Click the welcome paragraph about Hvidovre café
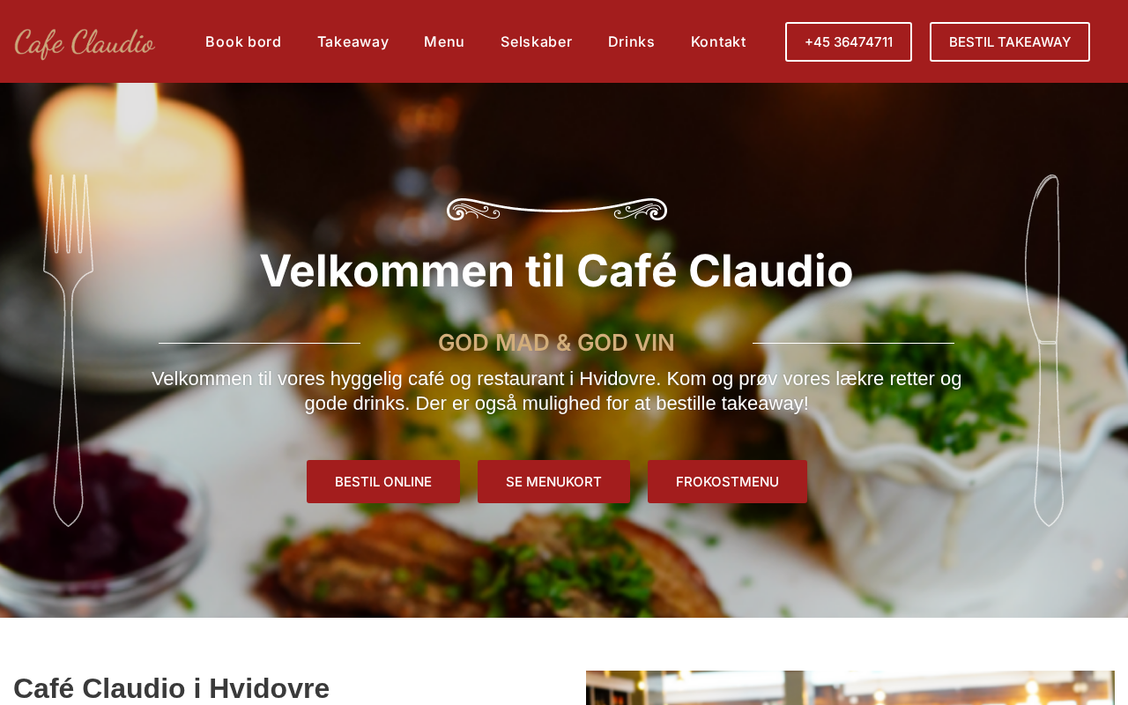The width and height of the screenshot is (1128, 705). coord(557,391)
